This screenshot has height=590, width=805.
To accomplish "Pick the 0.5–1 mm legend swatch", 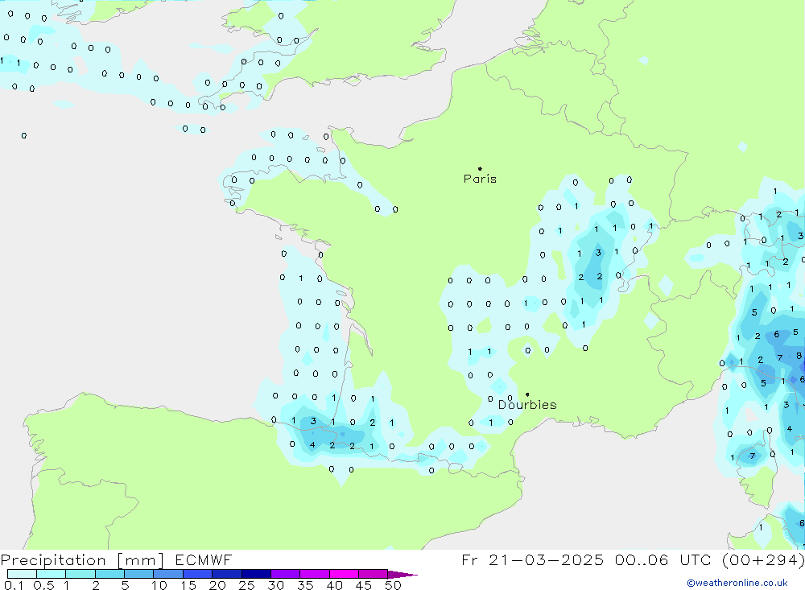I will (52, 574).
